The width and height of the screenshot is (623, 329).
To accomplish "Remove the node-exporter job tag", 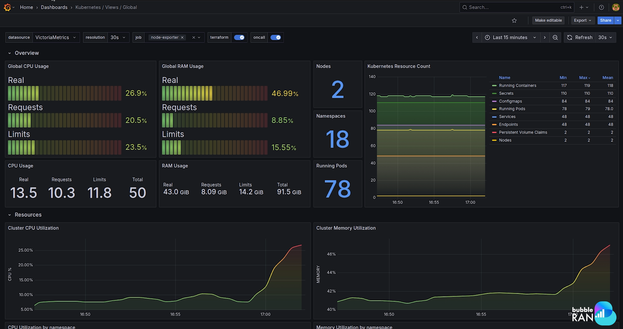I will [x=182, y=37].
